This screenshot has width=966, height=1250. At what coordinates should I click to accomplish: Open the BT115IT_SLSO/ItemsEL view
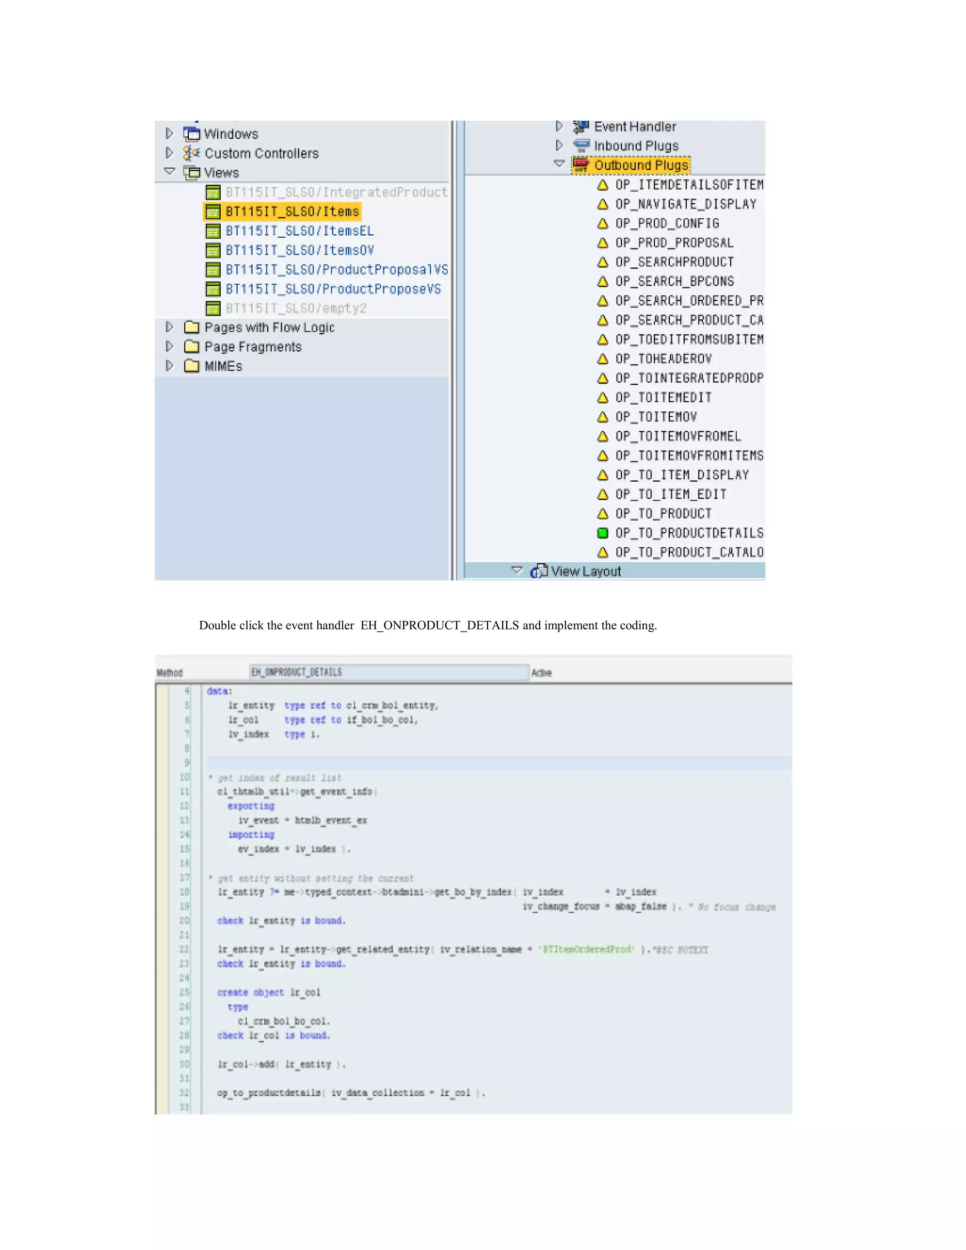(x=300, y=231)
